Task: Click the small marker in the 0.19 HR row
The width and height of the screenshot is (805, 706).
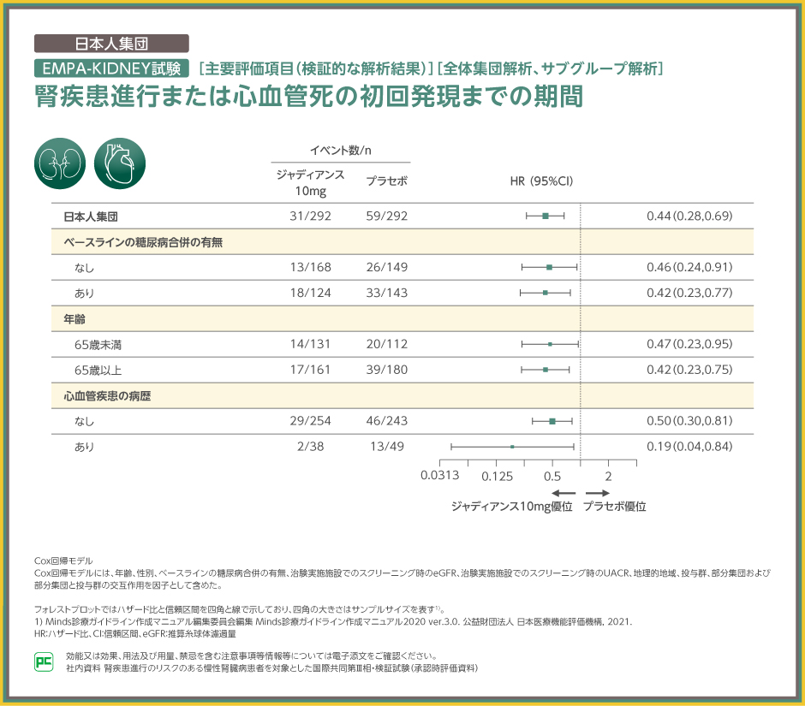Action: click(x=512, y=447)
